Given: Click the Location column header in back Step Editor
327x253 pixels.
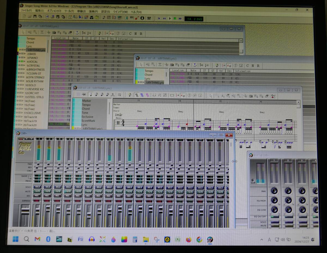Looking at the screenshot, I should [60, 38].
